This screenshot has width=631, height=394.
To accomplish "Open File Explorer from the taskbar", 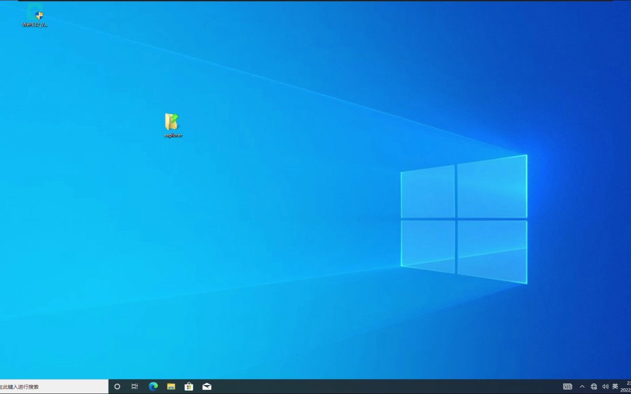I will pyautogui.click(x=171, y=387).
